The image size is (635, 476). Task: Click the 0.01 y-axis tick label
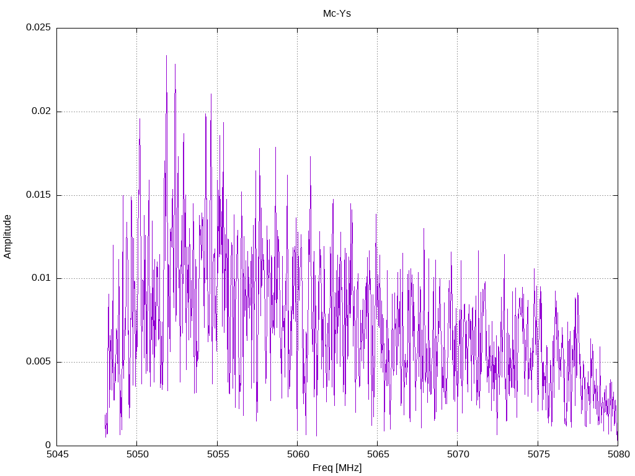pyautogui.click(x=42, y=278)
